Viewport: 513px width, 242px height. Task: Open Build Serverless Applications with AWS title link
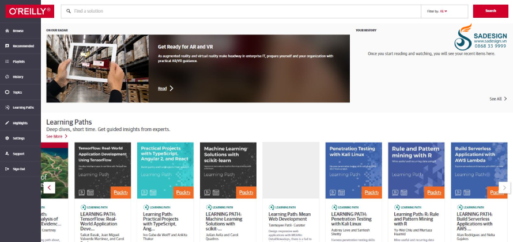(474, 221)
